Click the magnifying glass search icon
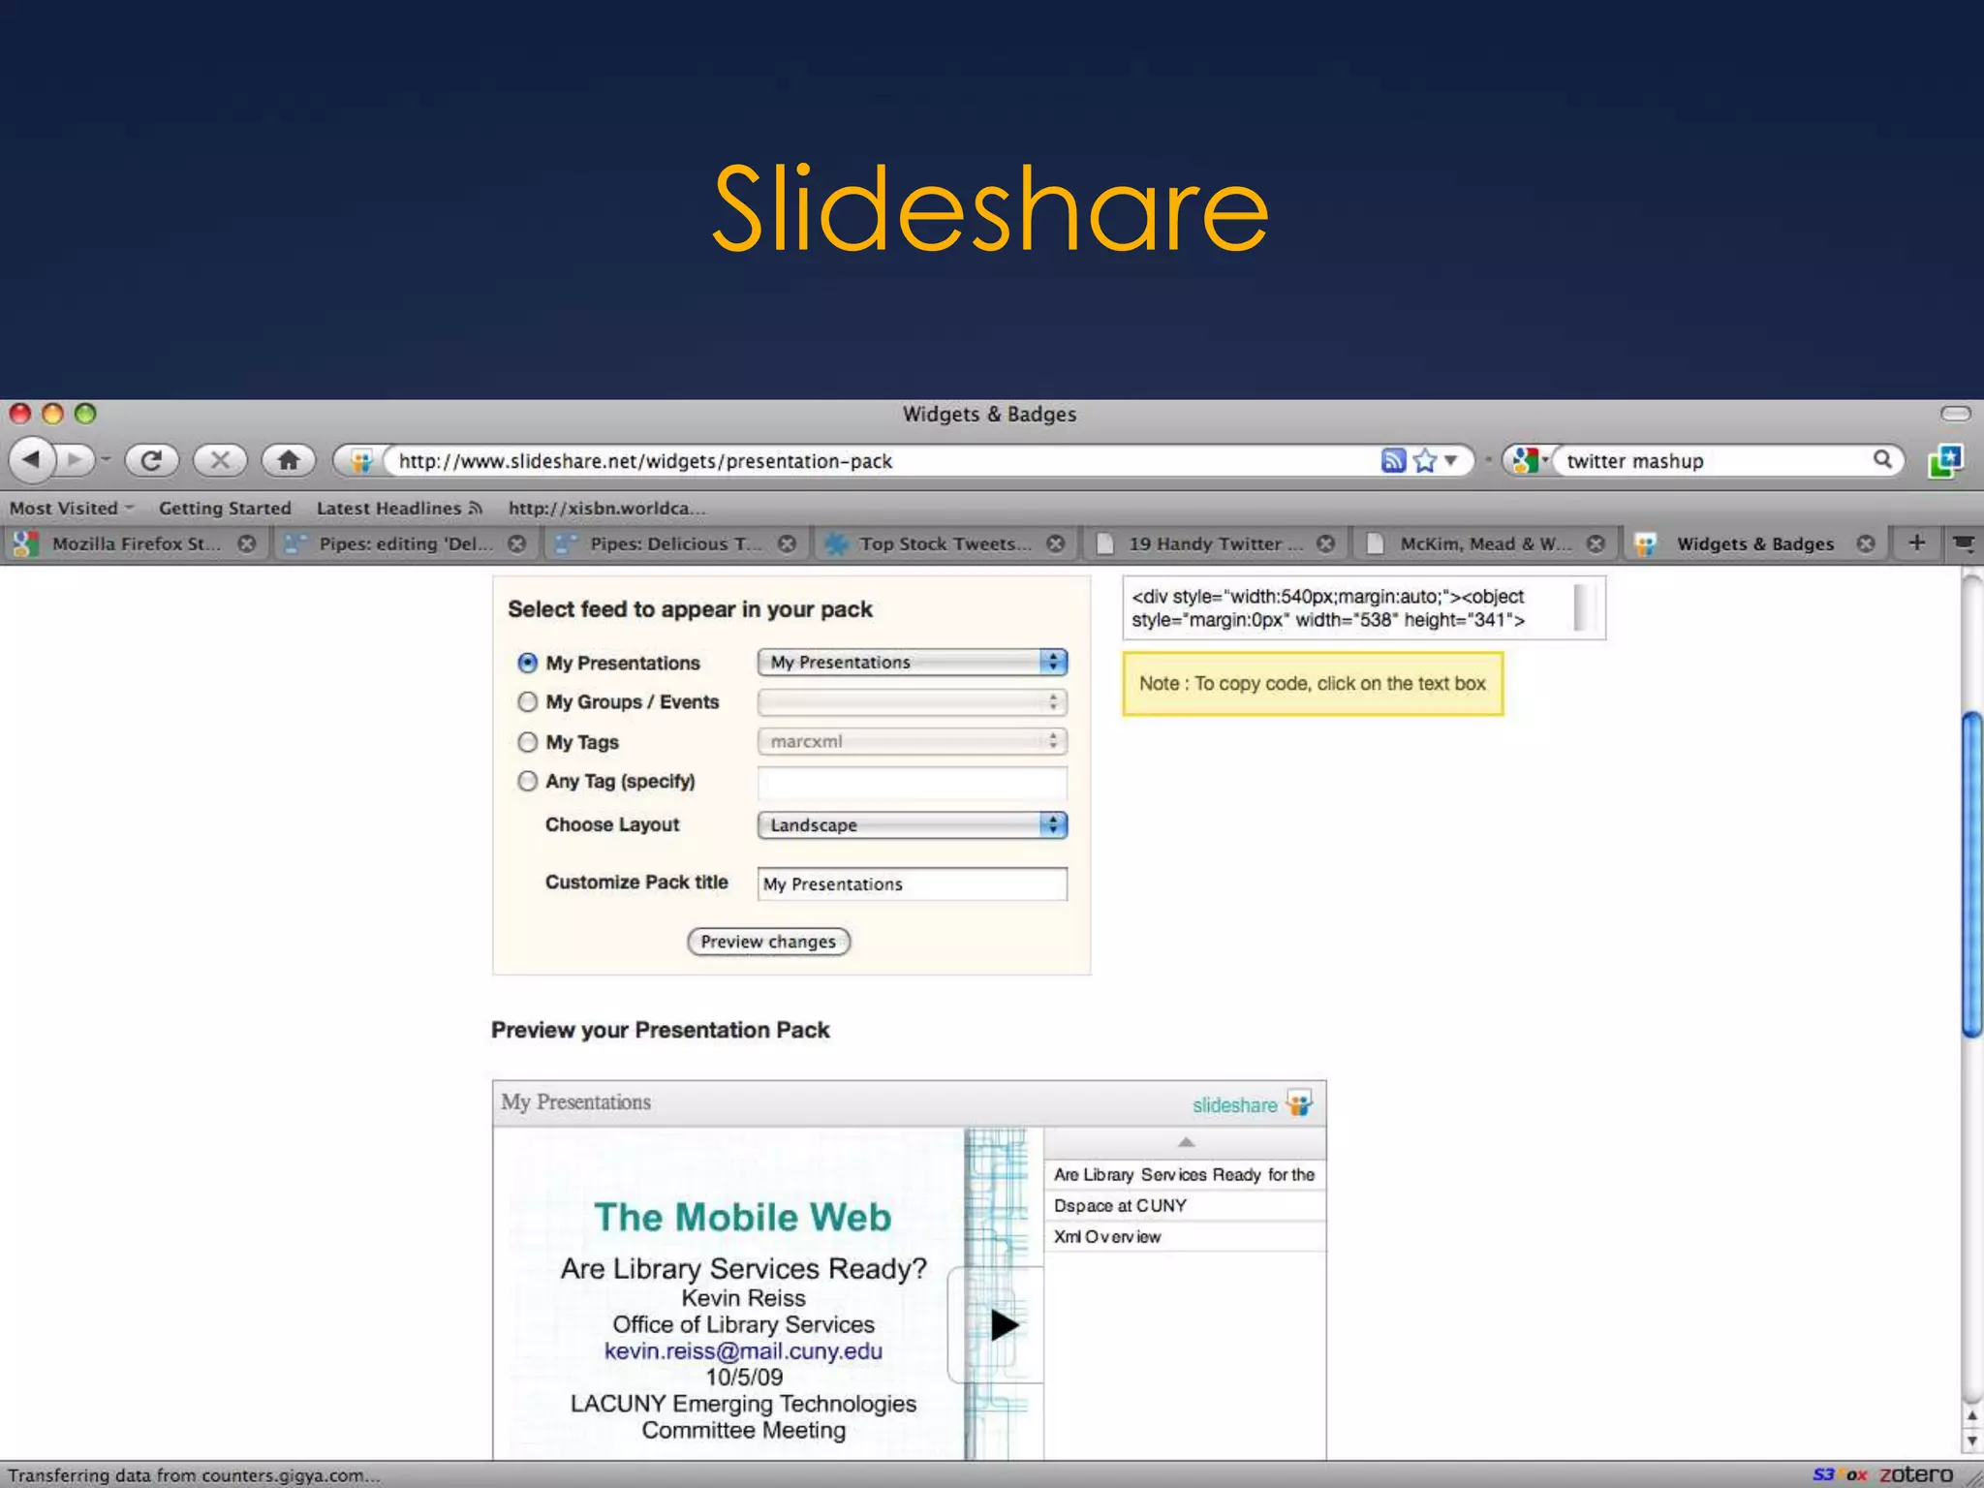This screenshot has width=1984, height=1488. [x=1882, y=460]
